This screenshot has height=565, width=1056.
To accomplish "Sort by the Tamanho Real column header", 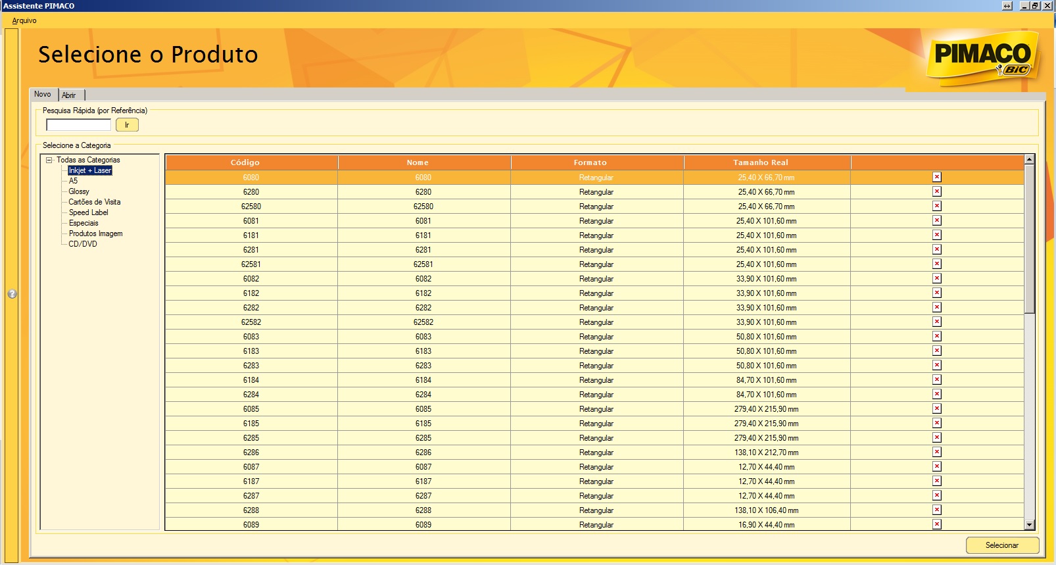I will click(x=767, y=162).
